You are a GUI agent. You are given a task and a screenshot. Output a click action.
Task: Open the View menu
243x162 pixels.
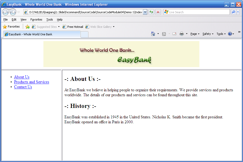point(23,20)
